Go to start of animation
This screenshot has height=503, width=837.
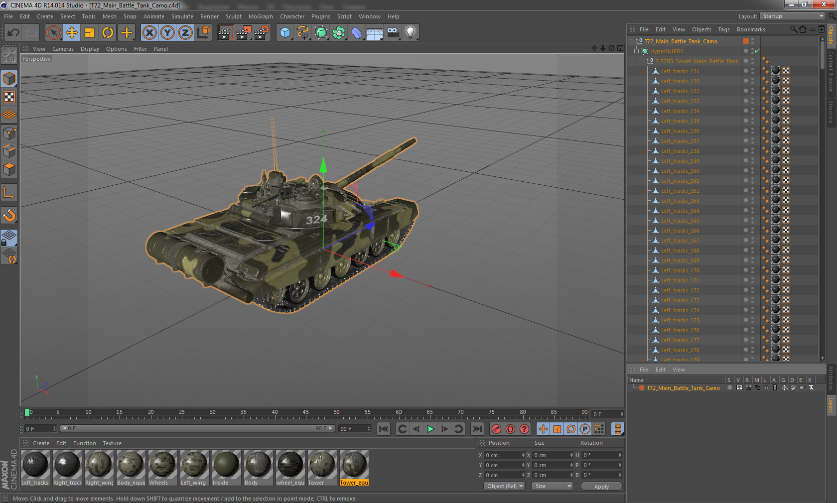(x=384, y=429)
